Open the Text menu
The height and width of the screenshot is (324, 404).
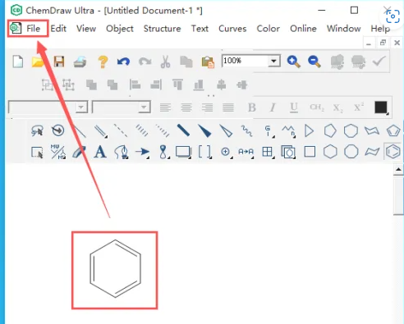pos(200,29)
